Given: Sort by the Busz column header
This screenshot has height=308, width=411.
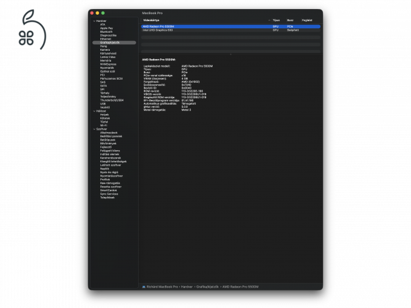Looking at the screenshot, I should pos(290,20).
